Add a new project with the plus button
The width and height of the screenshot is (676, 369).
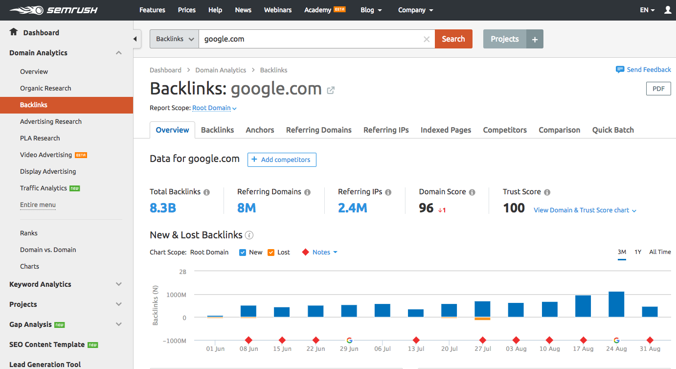535,39
